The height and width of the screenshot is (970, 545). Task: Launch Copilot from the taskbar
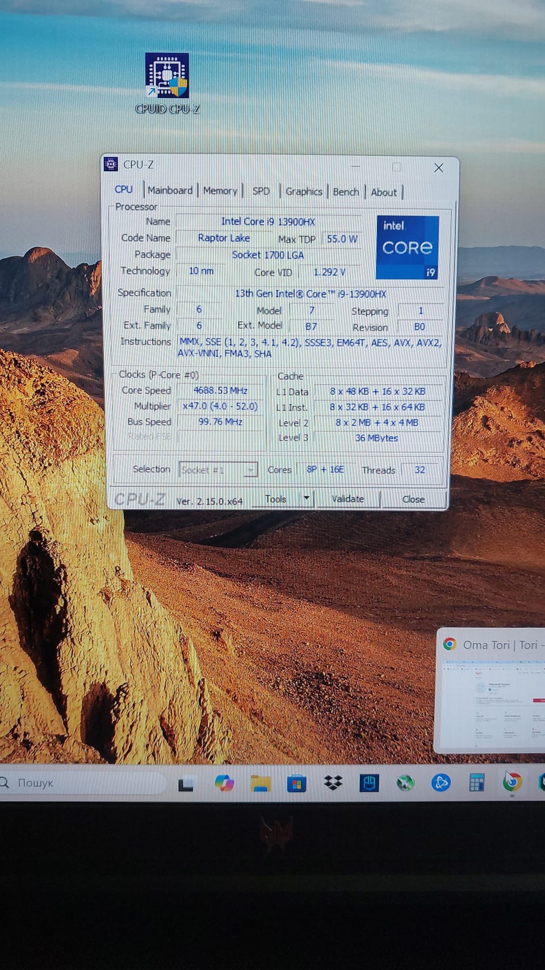pyautogui.click(x=224, y=783)
